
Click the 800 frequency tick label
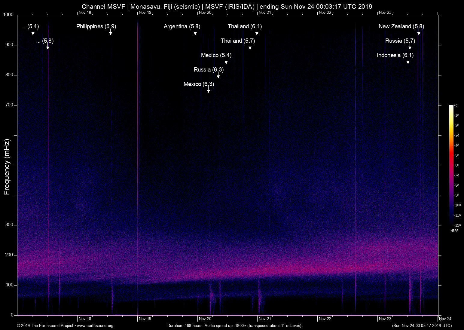[9, 75]
